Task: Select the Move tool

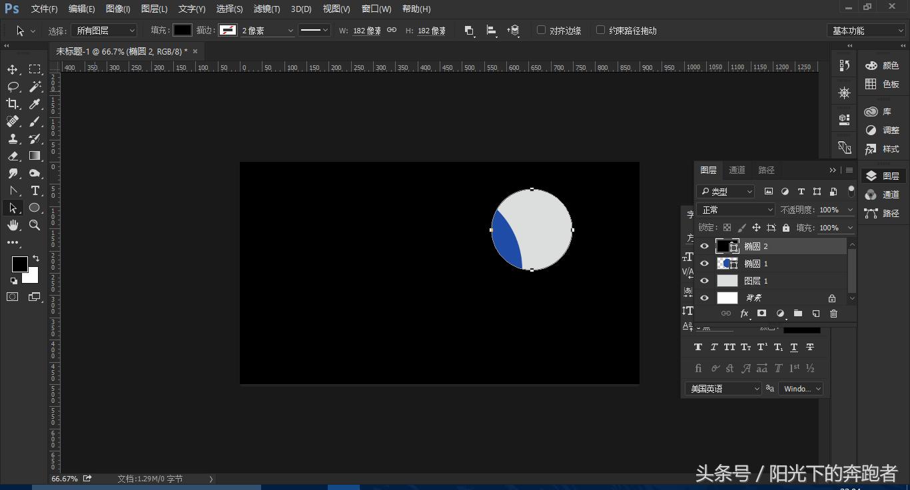Action: pyautogui.click(x=13, y=70)
